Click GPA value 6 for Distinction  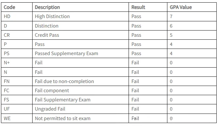point(192,26)
